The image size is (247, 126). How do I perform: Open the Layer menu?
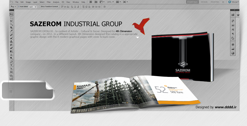coord(35,2)
